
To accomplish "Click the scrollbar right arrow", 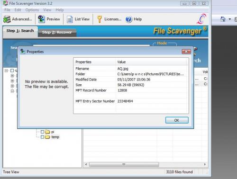I will click(205, 164).
